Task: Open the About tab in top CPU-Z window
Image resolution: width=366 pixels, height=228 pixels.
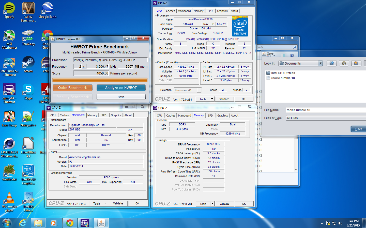Action: tap(234, 11)
